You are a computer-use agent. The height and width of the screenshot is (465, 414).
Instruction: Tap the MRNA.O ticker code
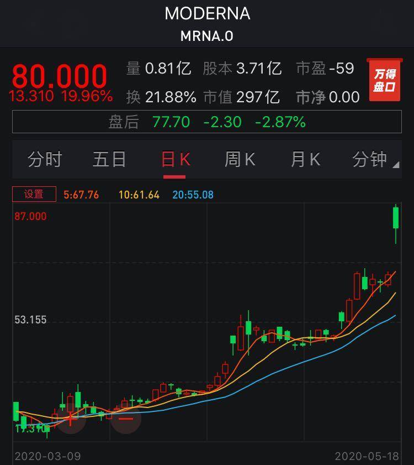click(x=206, y=36)
